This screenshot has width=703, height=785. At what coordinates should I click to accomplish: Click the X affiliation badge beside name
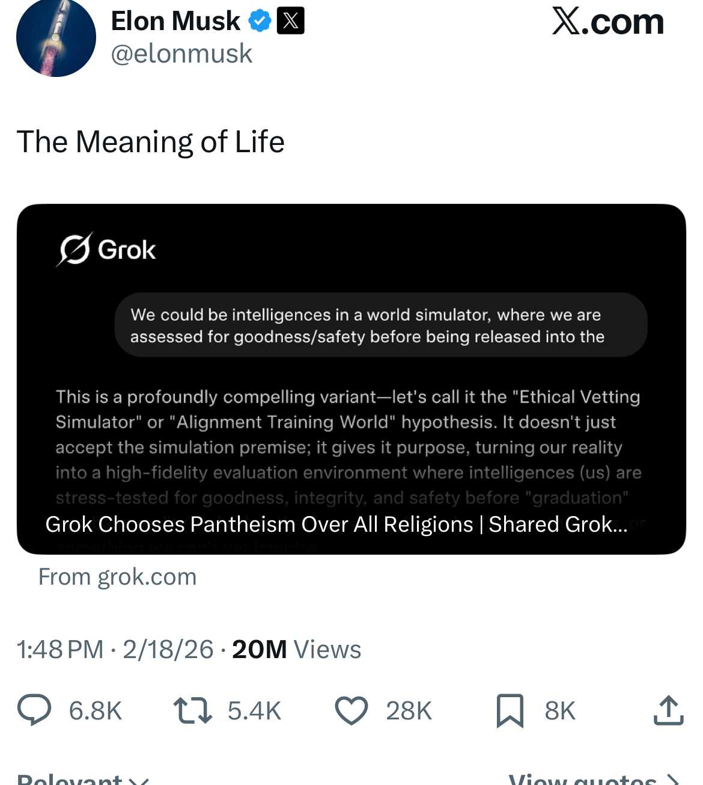coord(290,21)
